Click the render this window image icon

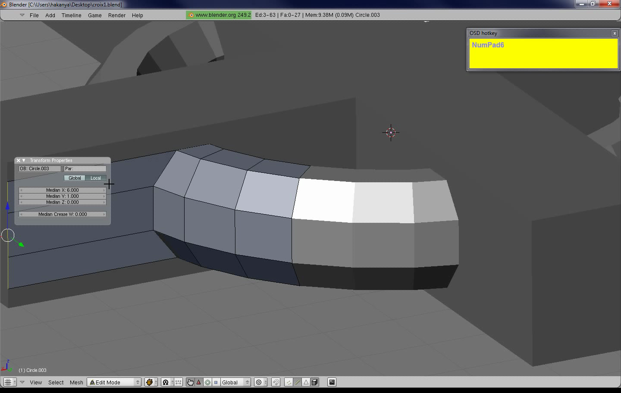332,382
